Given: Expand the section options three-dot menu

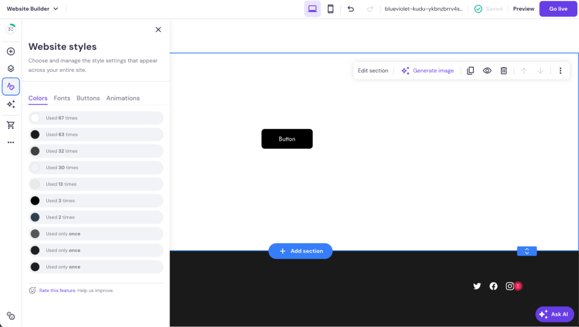Looking at the screenshot, I should [x=560, y=70].
